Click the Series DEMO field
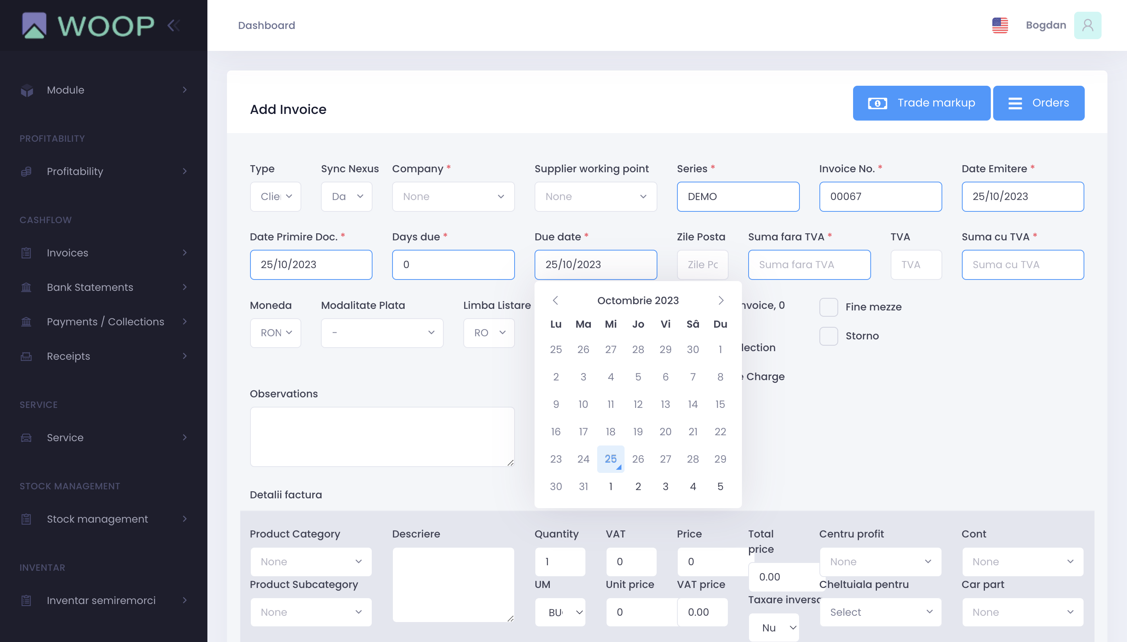Viewport: 1127px width, 642px height. [x=738, y=197]
